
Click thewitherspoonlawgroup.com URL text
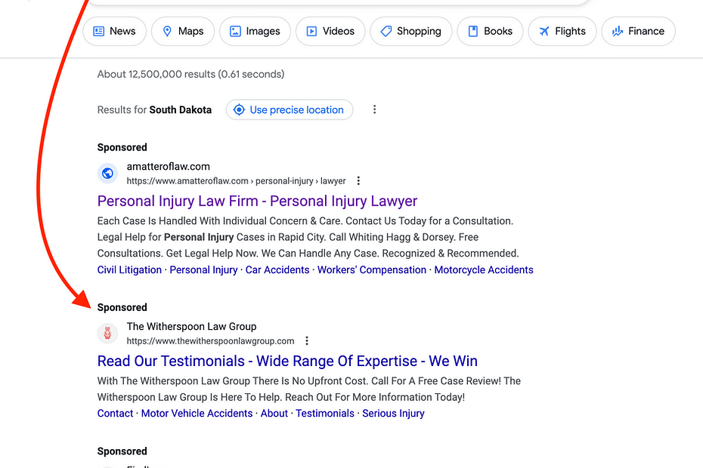(x=210, y=341)
